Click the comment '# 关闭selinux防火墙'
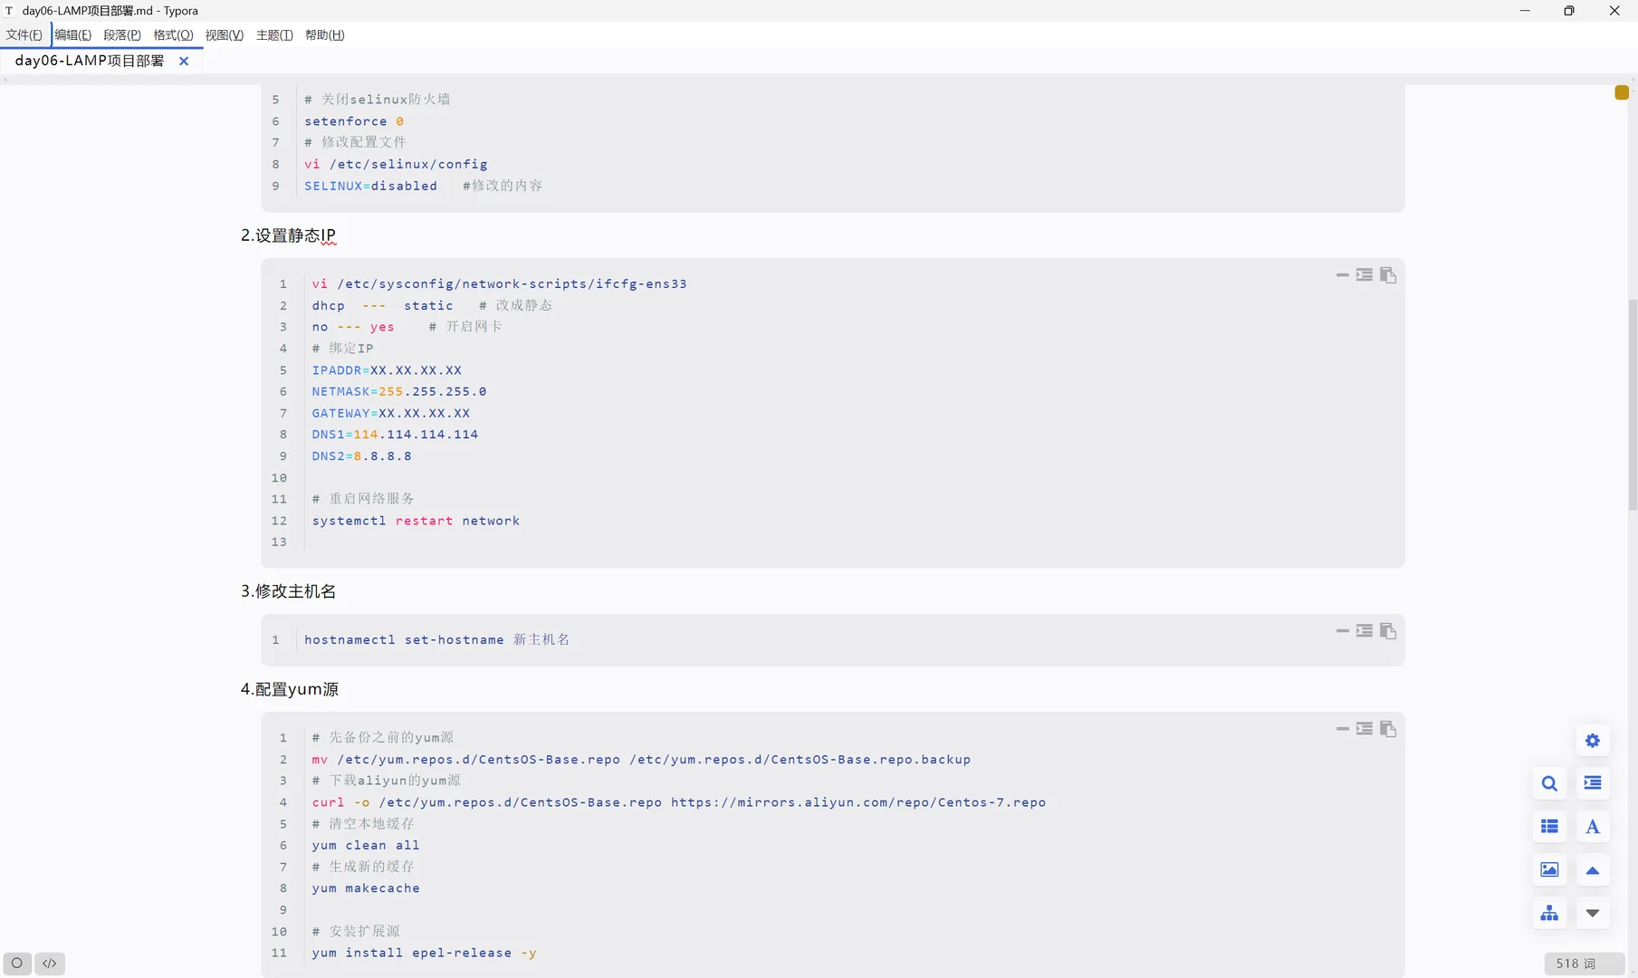This screenshot has width=1638, height=978. tap(378, 100)
